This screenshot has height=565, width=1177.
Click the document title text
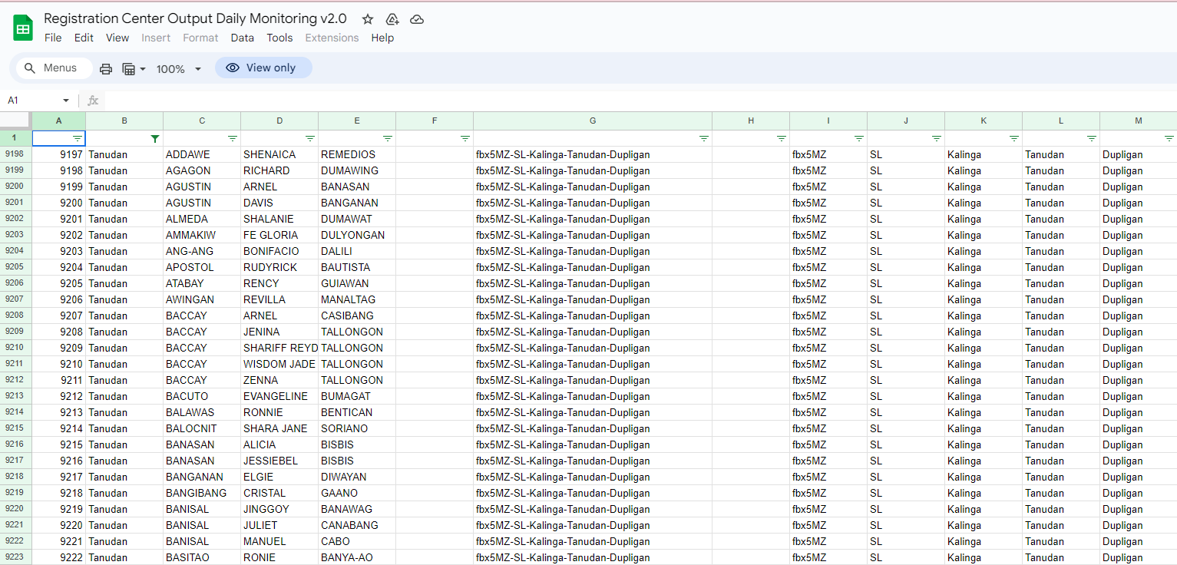(195, 18)
